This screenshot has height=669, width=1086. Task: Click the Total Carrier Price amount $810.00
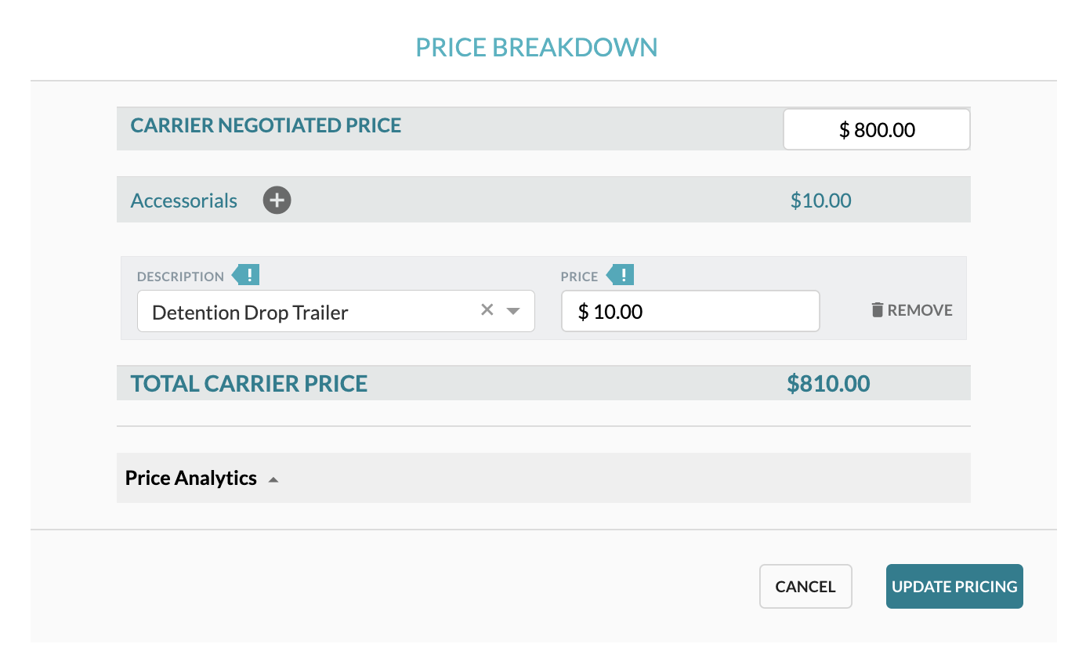coord(828,384)
